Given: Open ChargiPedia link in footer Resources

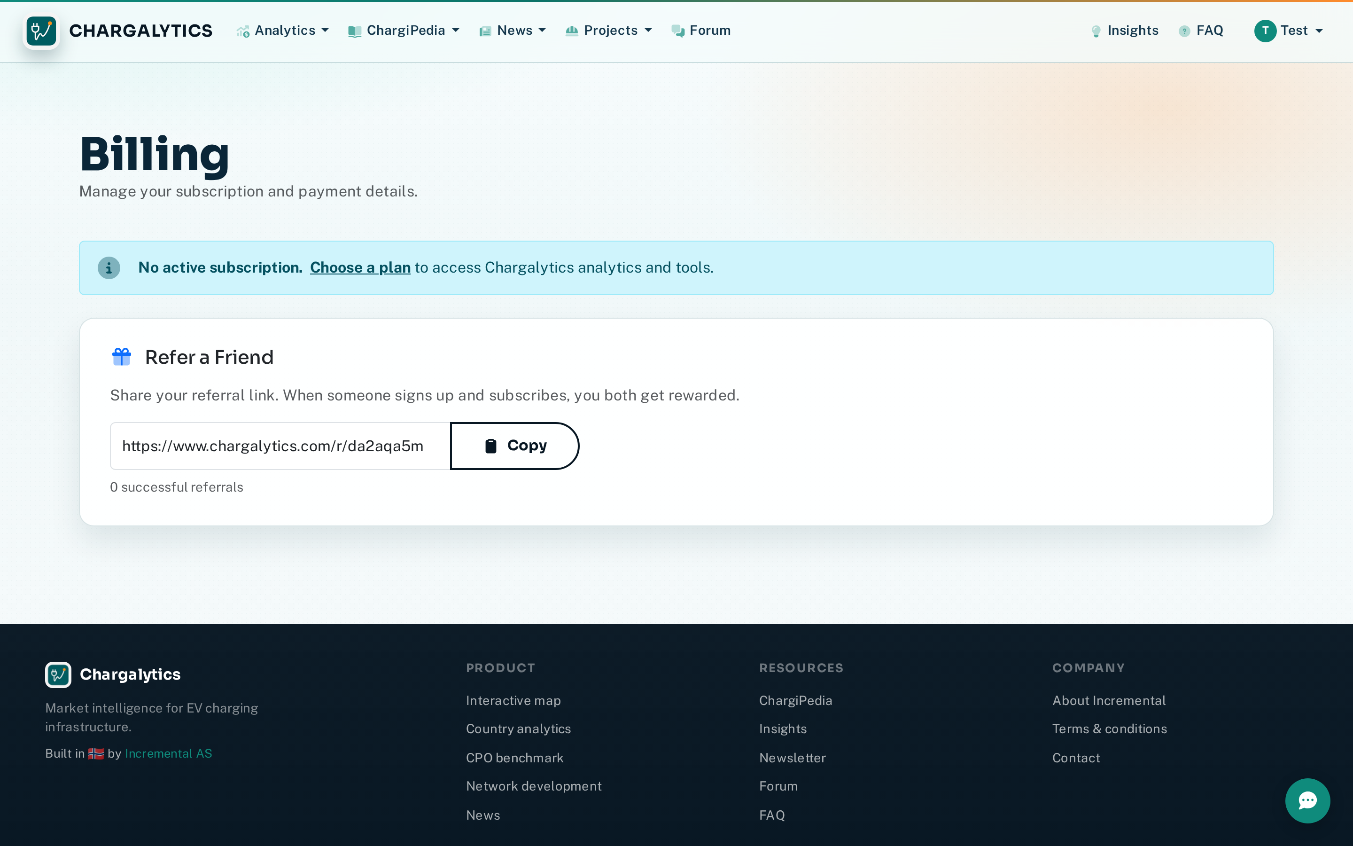Looking at the screenshot, I should 795,700.
